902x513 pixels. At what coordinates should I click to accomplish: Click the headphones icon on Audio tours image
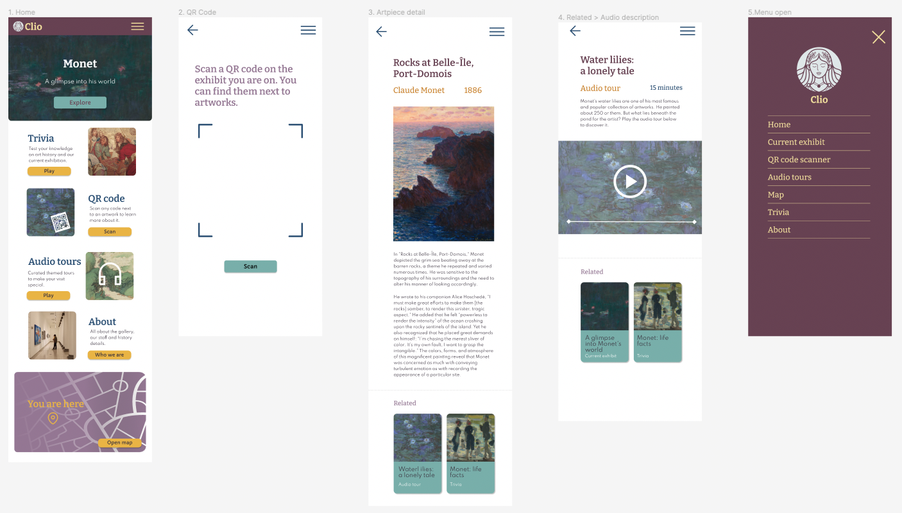[x=110, y=274]
